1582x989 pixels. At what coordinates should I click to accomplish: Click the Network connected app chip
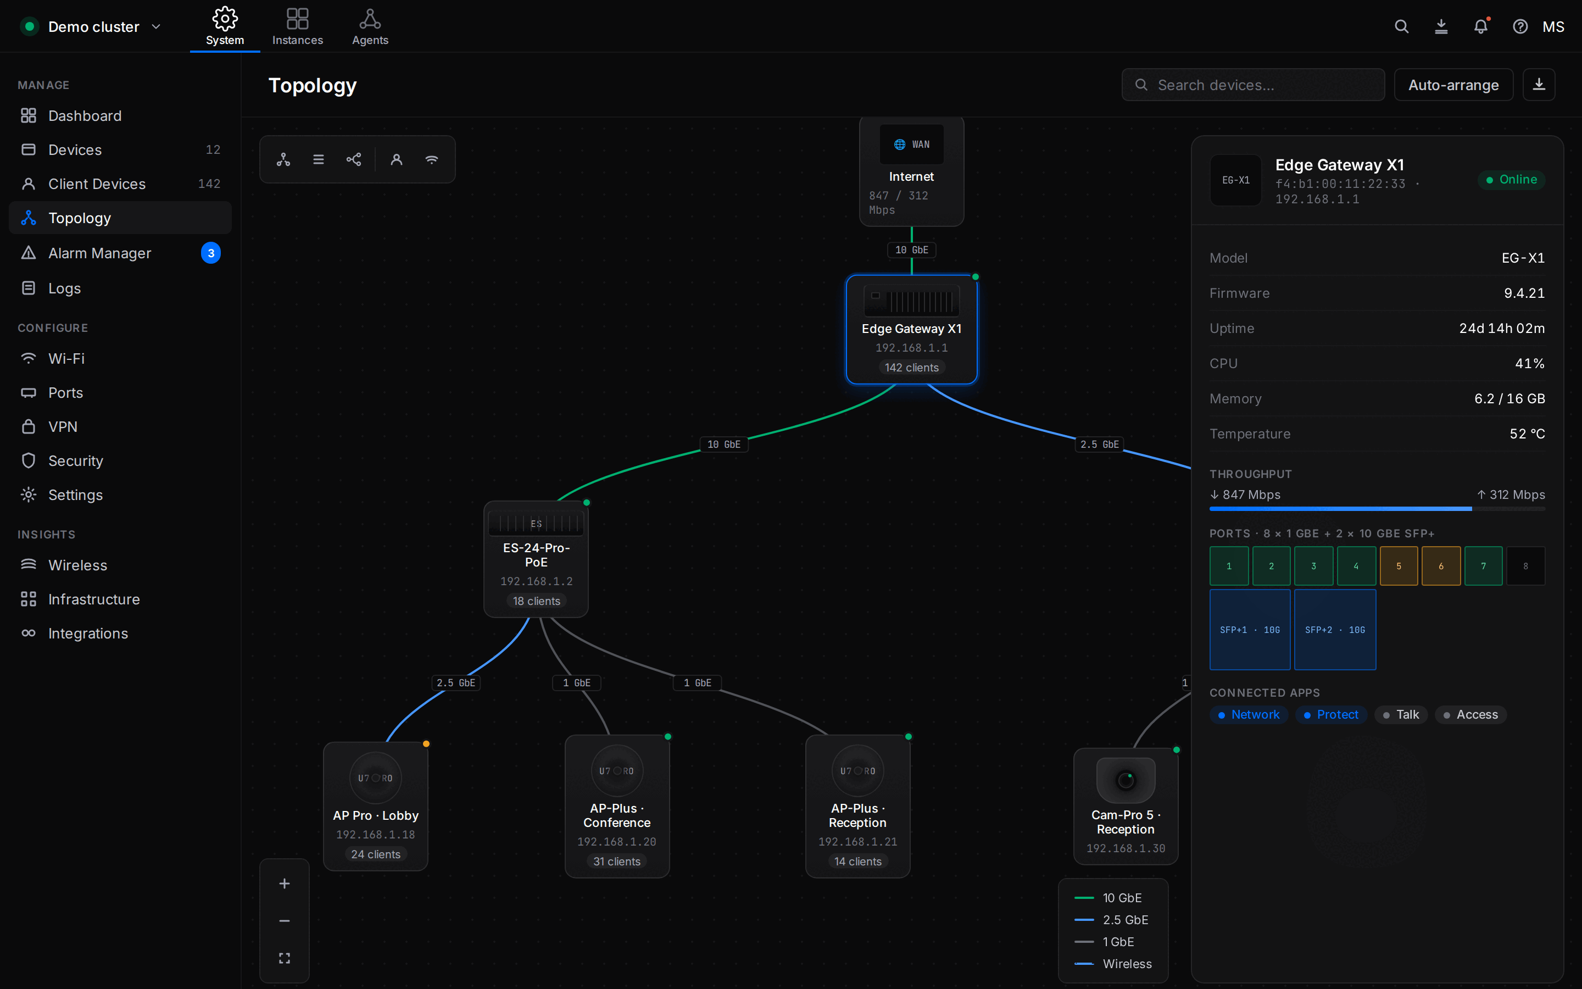[x=1249, y=715]
